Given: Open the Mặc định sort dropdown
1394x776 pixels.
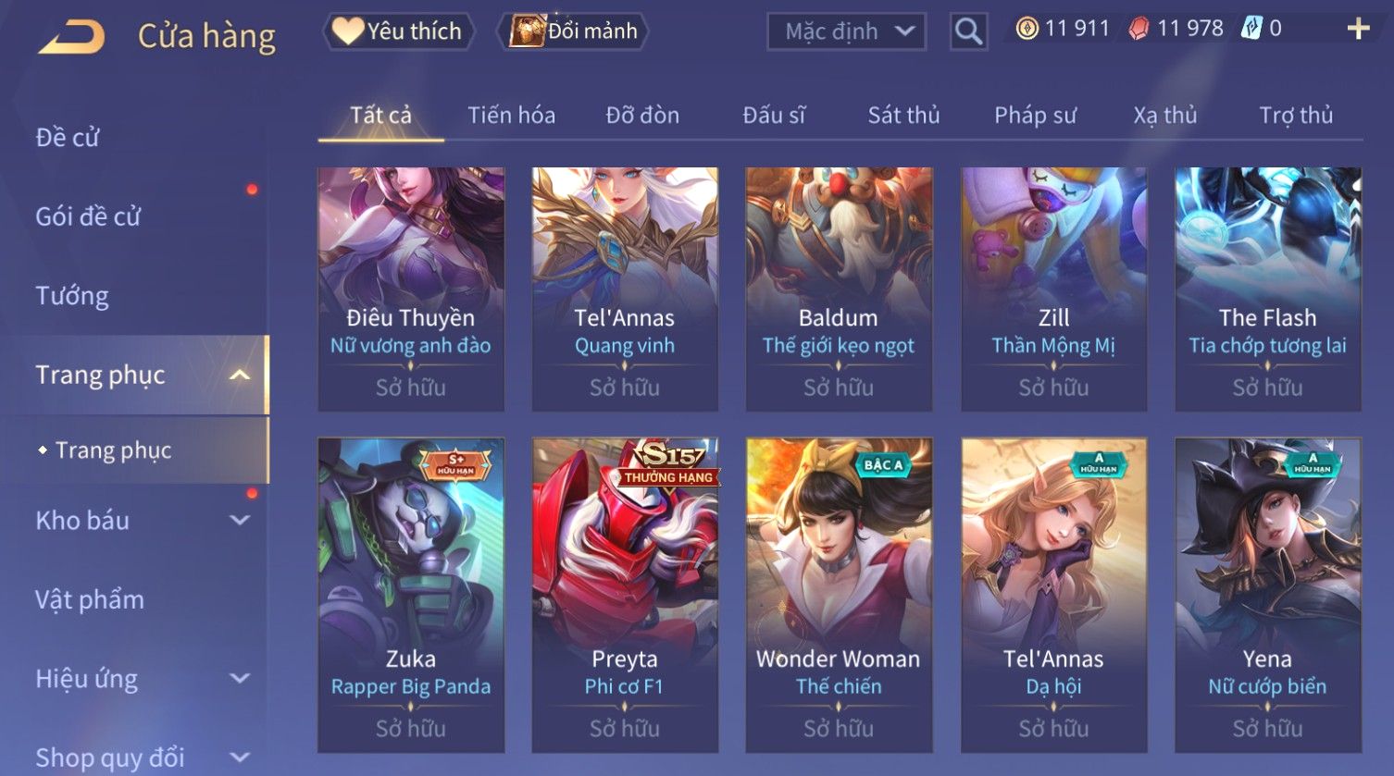Looking at the screenshot, I should (846, 31).
